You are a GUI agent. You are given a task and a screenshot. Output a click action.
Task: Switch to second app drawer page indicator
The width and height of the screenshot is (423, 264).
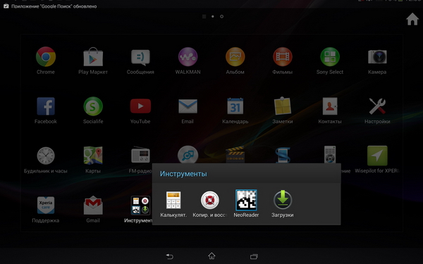pos(221,17)
